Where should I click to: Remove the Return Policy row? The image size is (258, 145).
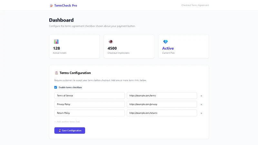[x=201, y=113]
